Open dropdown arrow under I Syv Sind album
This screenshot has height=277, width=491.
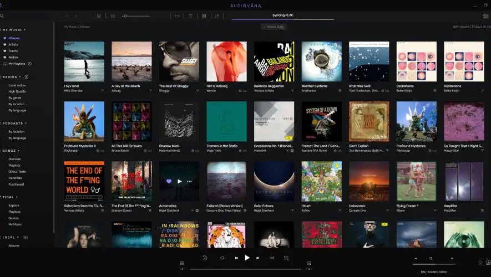(103, 91)
